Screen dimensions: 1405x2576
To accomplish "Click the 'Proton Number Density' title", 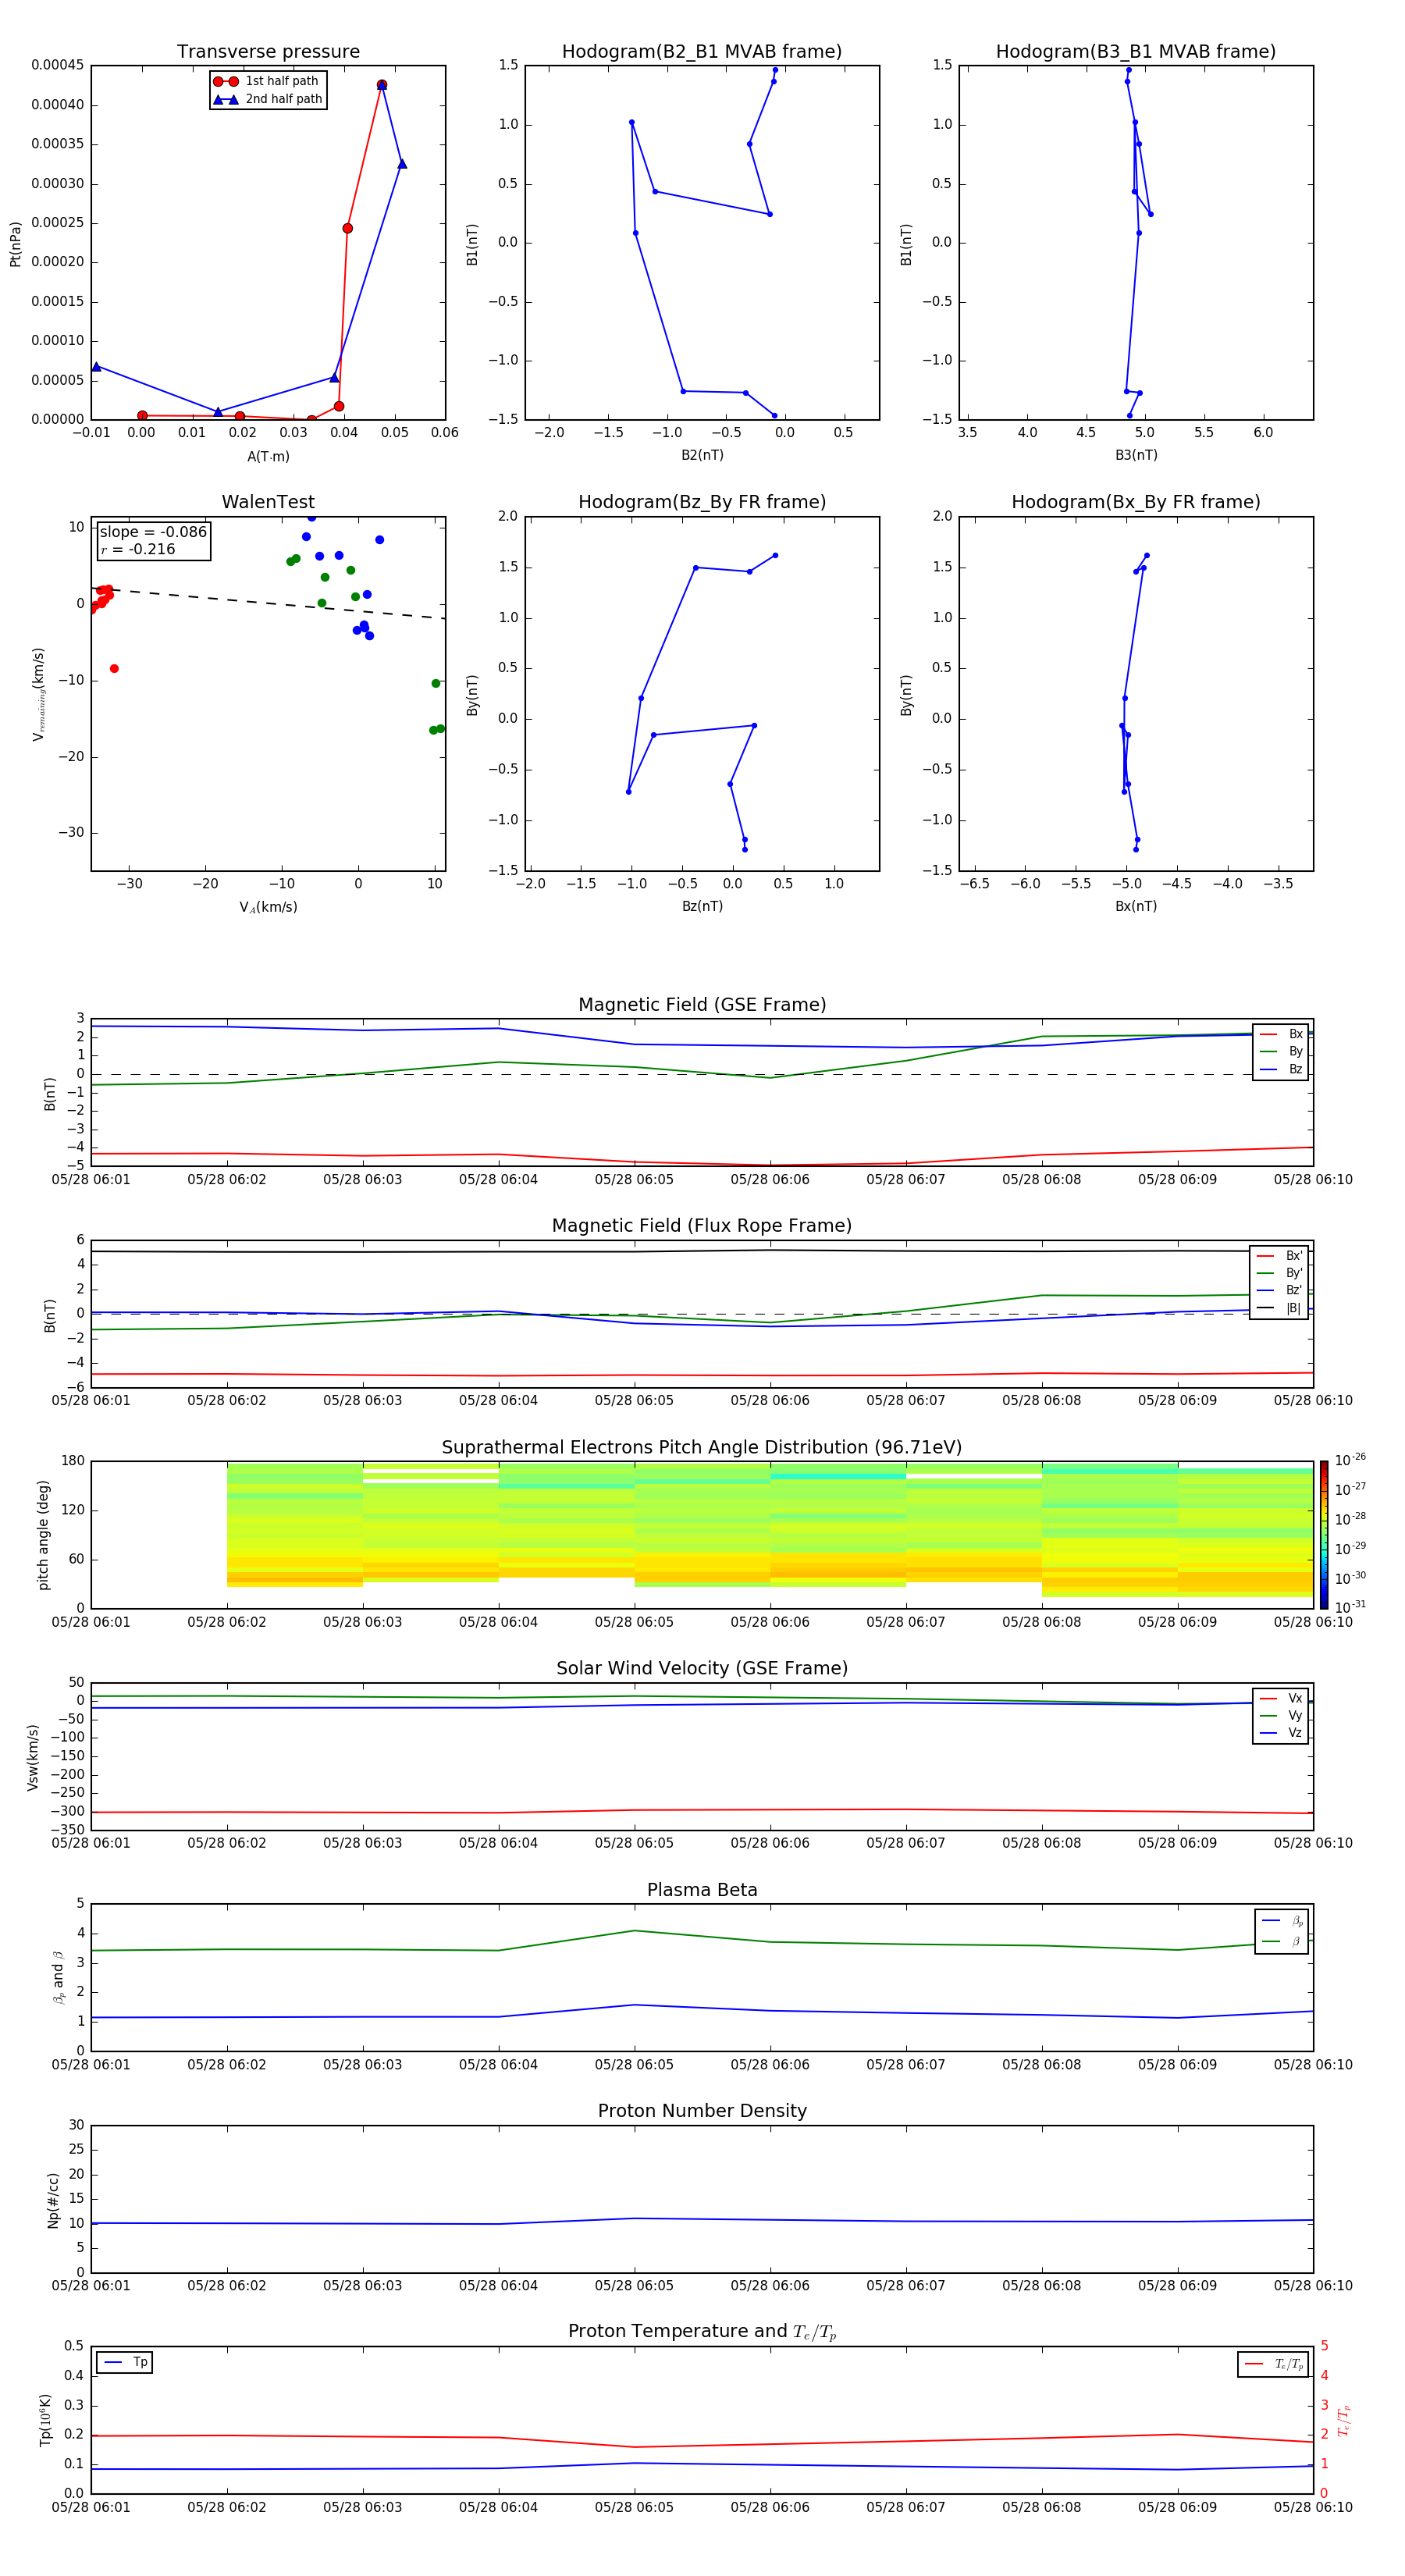I will point(702,2111).
